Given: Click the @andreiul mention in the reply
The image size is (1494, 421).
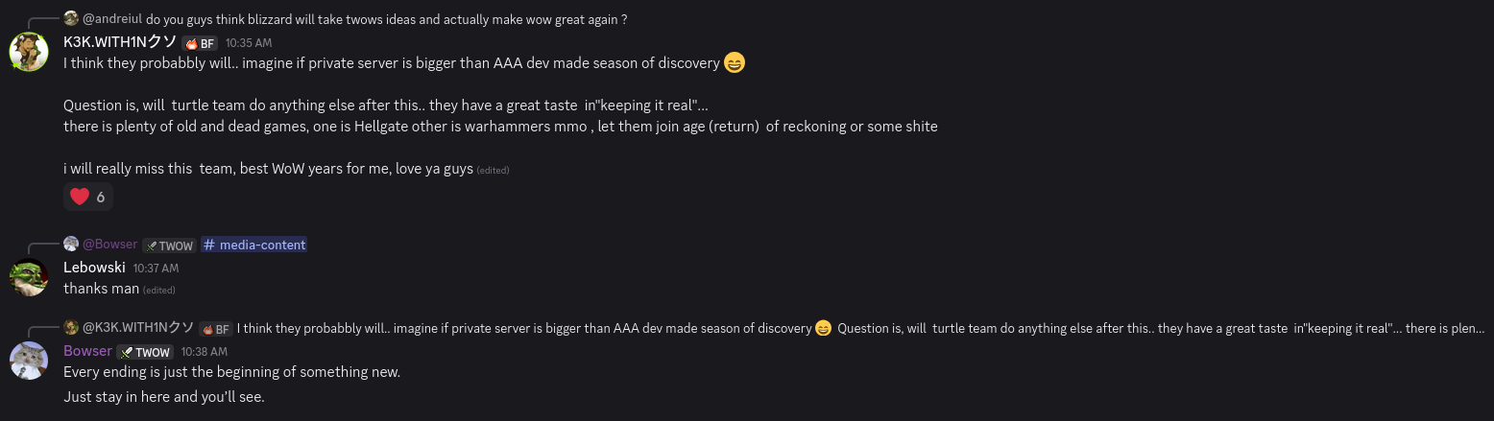Looking at the screenshot, I should pyautogui.click(x=112, y=18).
